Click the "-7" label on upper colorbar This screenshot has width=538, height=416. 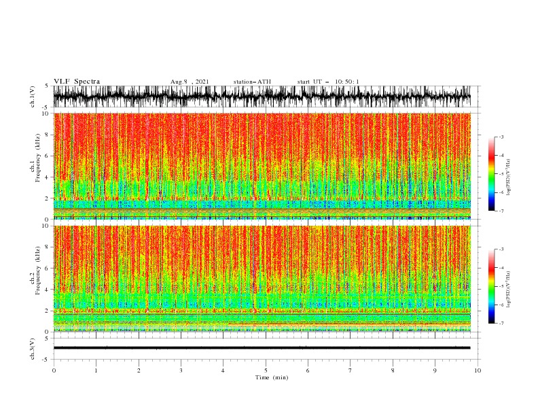[501, 211]
